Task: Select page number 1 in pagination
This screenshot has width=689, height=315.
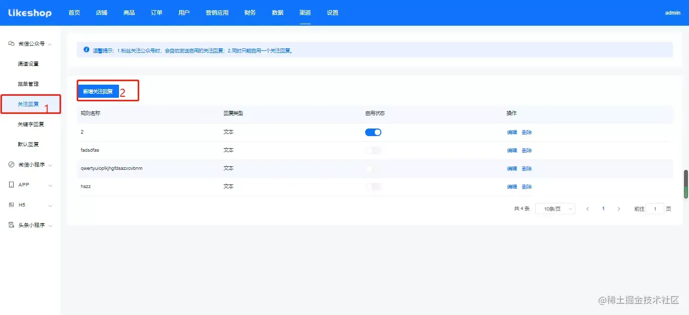Action: coord(603,209)
